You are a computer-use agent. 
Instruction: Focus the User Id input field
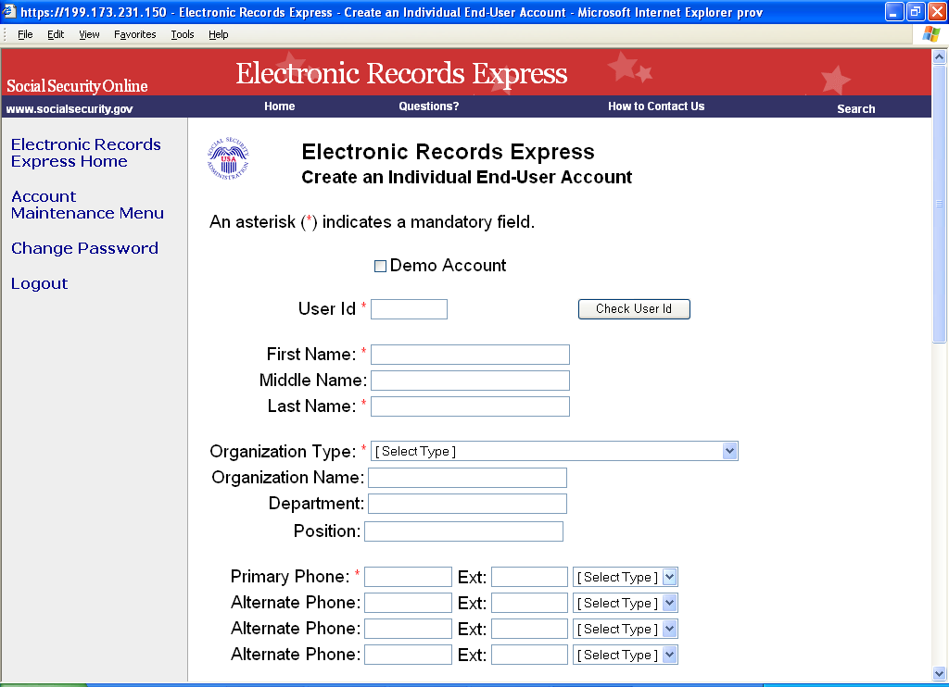(x=409, y=309)
